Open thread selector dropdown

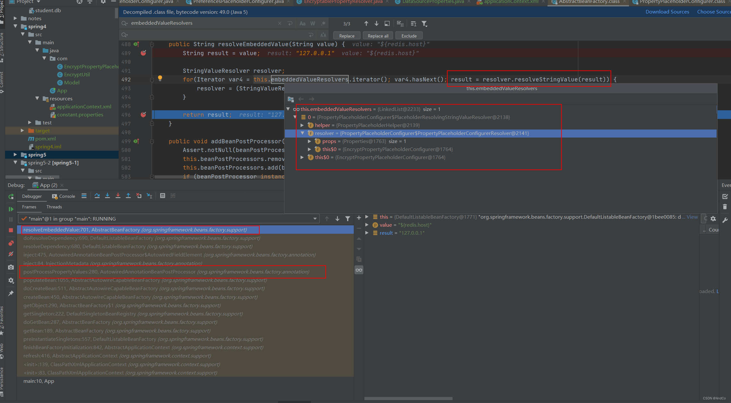(169, 219)
